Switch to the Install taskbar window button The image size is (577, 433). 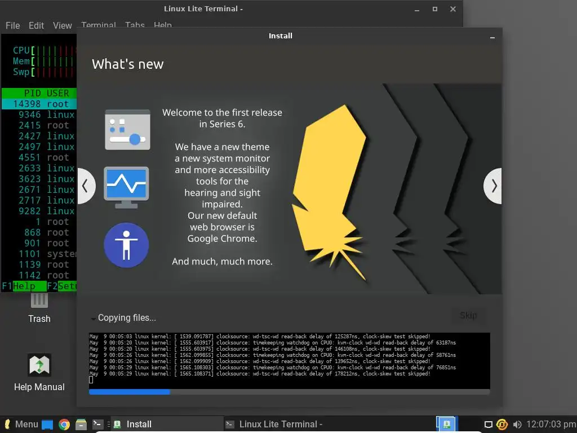[x=166, y=424]
